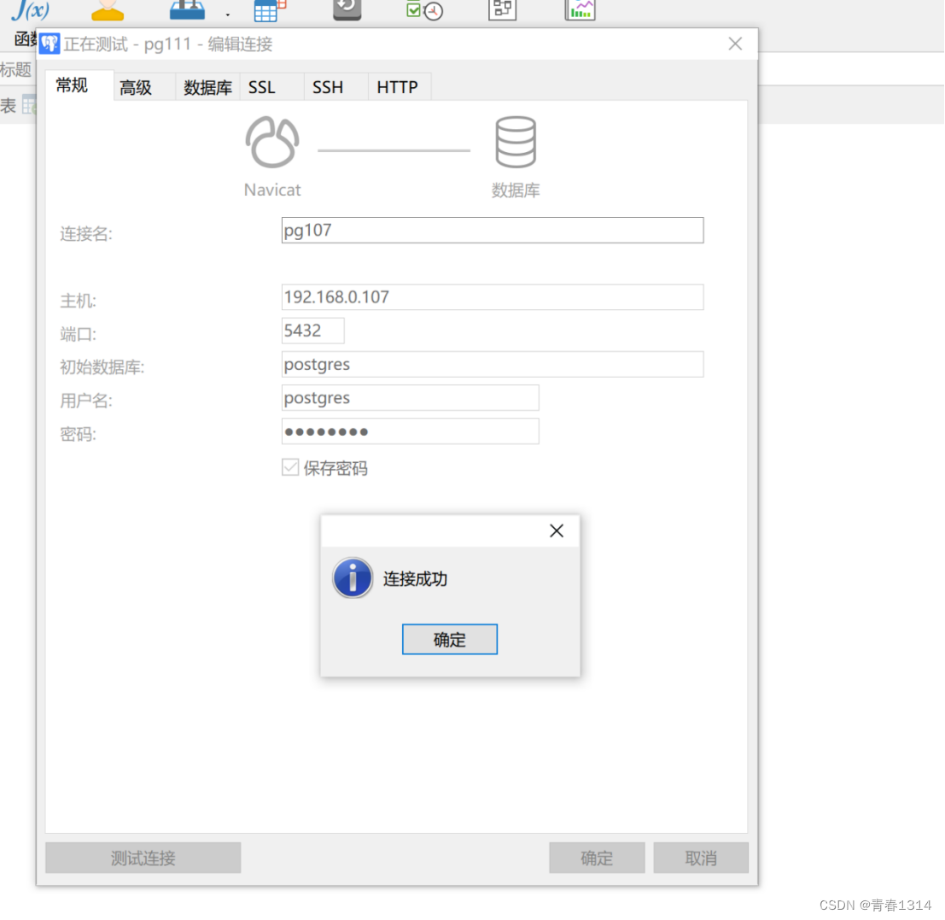
Task: Click the 用户名 field
Action: pyautogui.click(x=411, y=398)
